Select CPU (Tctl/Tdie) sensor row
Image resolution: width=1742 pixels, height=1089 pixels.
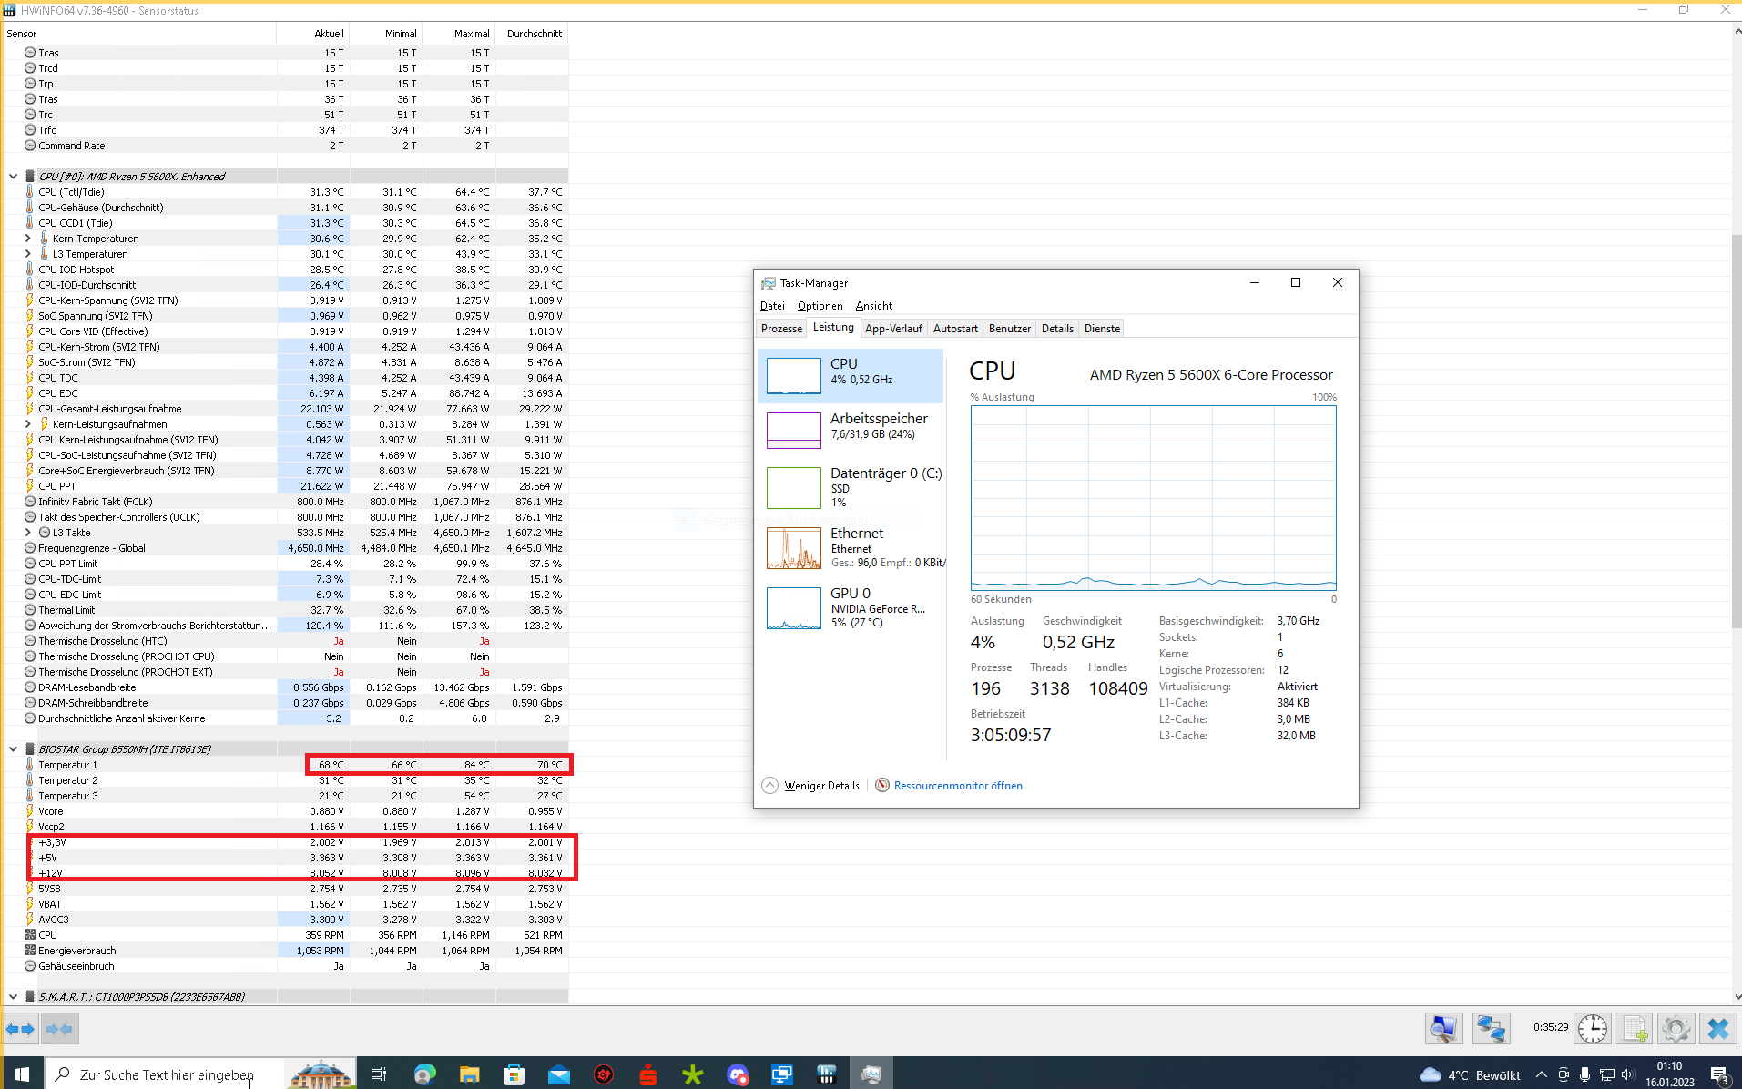click(285, 192)
